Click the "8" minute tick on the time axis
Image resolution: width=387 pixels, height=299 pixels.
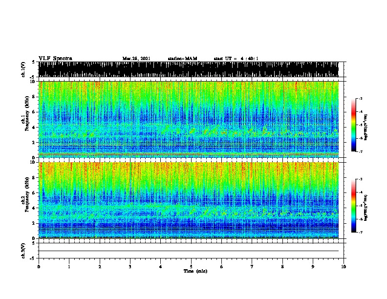pos(282,267)
